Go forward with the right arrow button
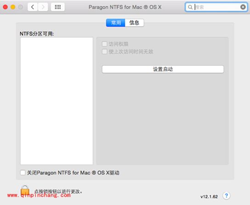The width and height of the screenshot is (250, 205). [x=43, y=7]
